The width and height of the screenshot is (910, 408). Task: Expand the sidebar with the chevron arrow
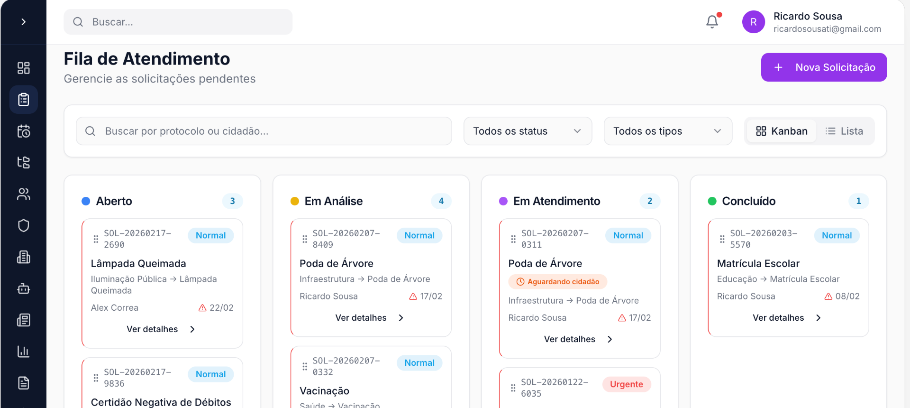click(23, 22)
